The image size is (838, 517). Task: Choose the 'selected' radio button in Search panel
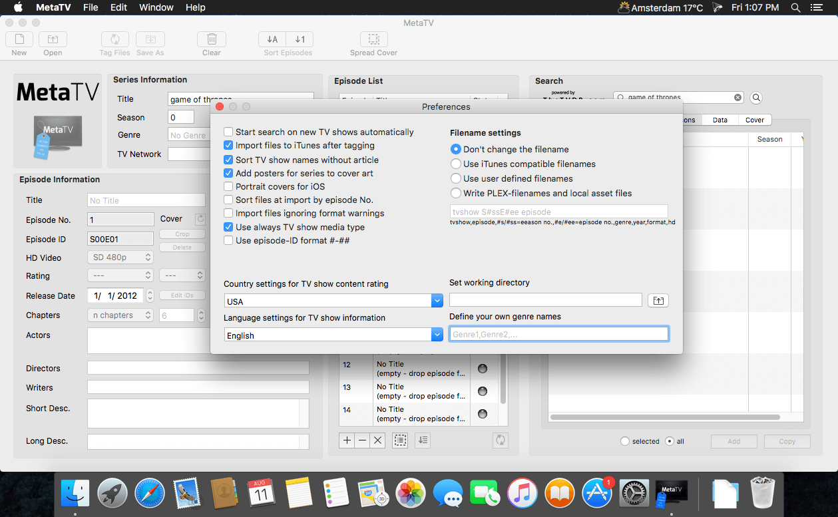tap(624, 441)
